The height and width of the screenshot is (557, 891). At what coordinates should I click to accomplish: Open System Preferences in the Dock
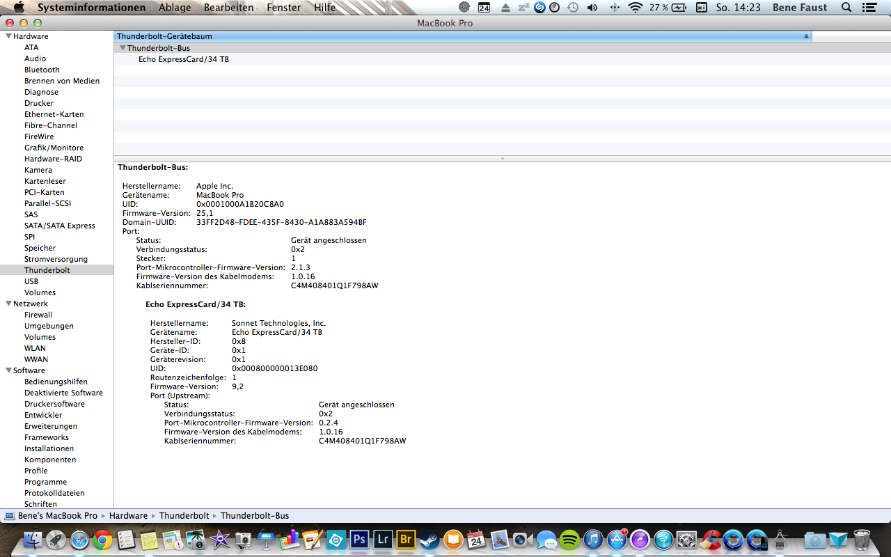(686, 540)
